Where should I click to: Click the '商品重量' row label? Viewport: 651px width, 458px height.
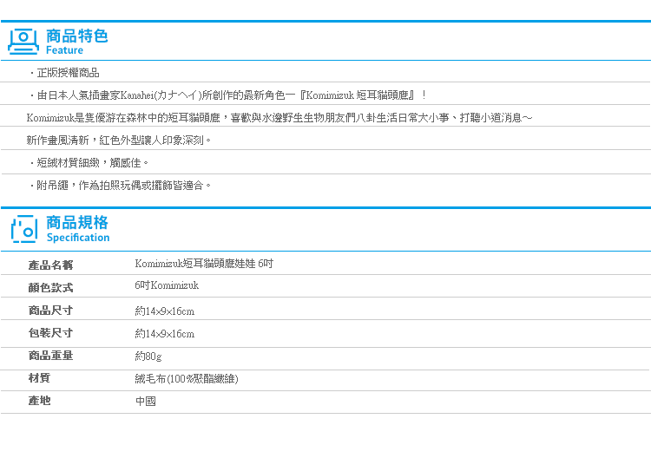click(50, 356)
